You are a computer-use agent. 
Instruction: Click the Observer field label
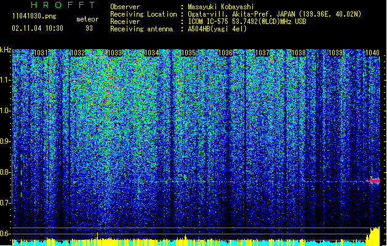click(125, 7)
